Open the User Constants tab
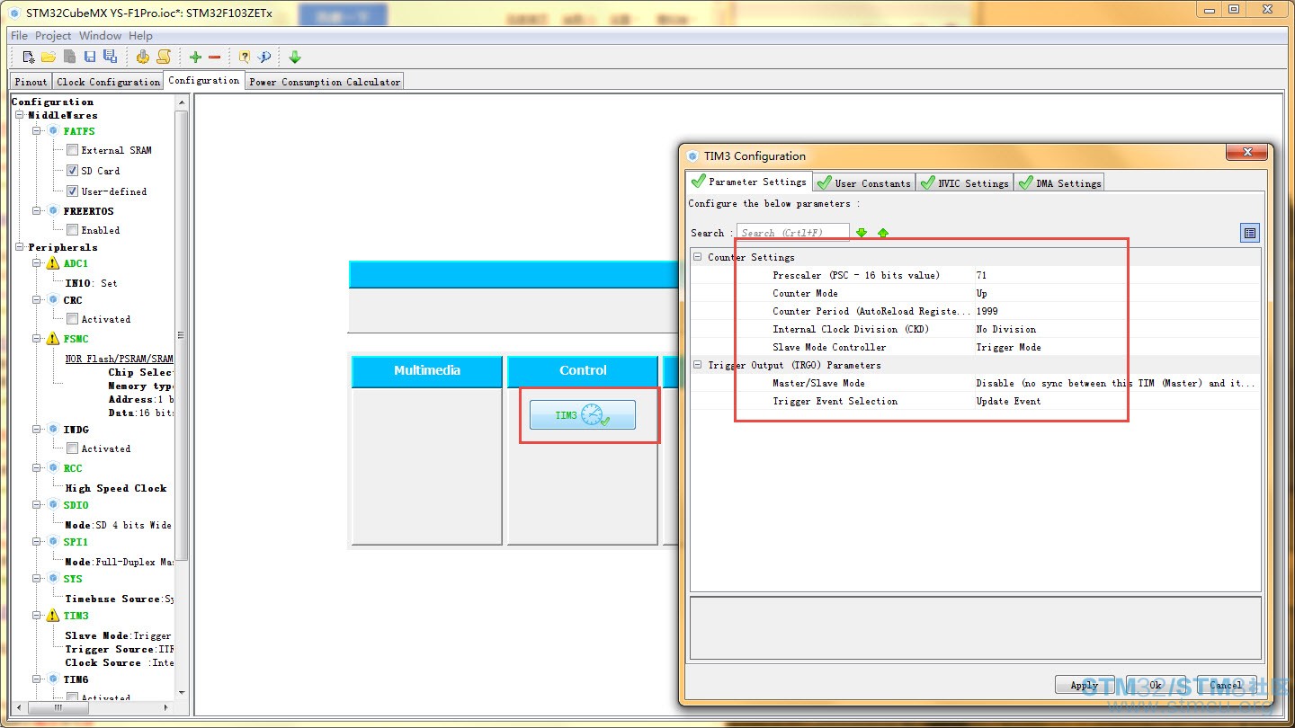 click(x=863, y=182)
